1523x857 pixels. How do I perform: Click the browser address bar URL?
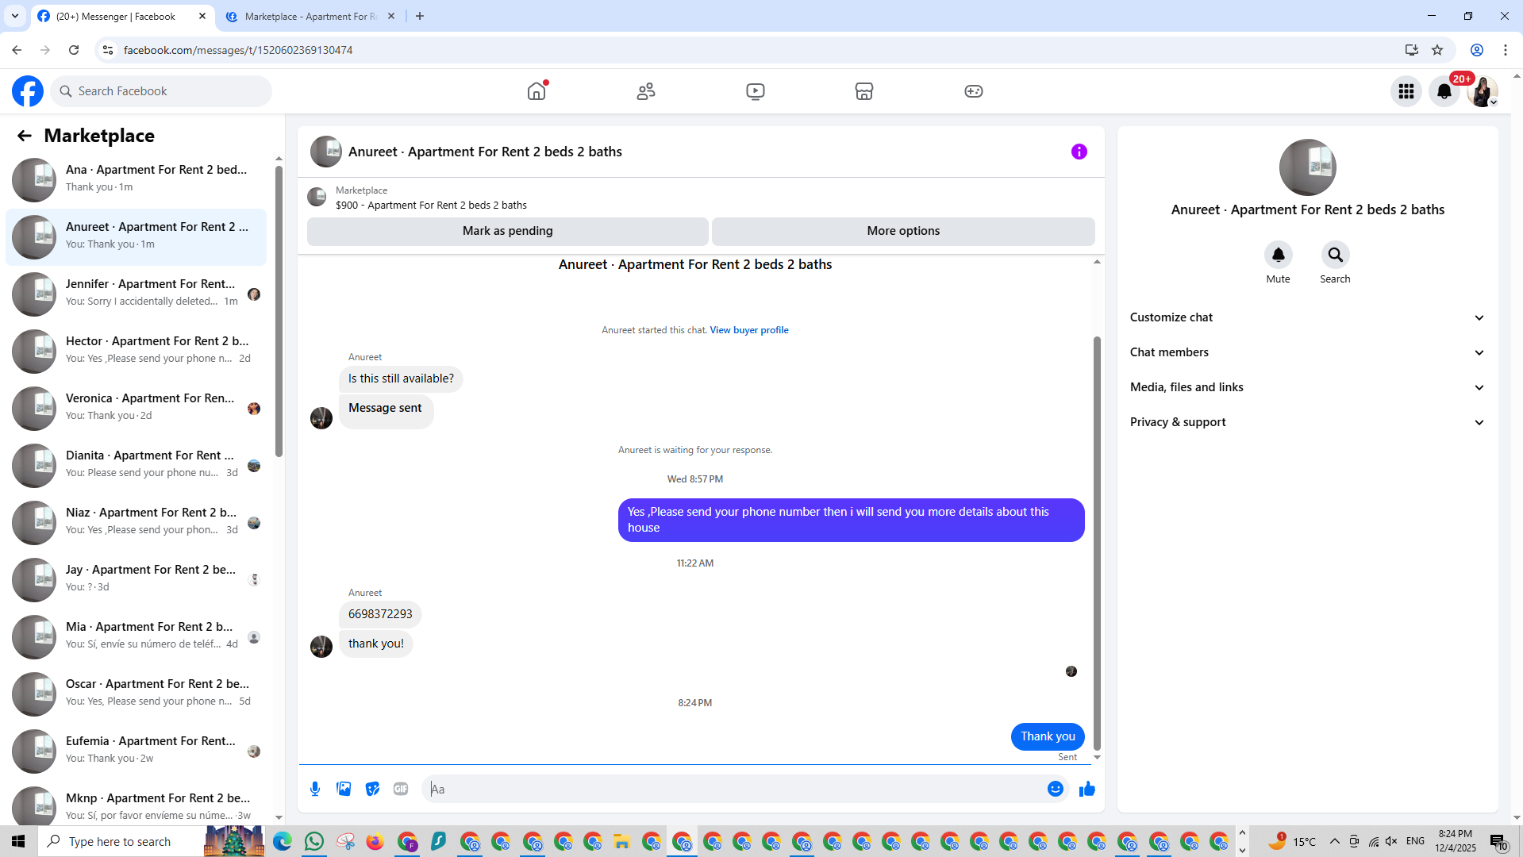coord(238,50)
